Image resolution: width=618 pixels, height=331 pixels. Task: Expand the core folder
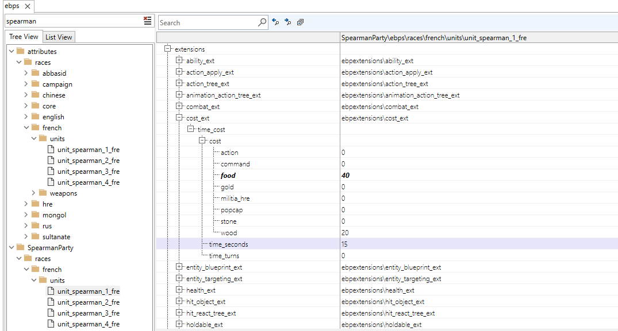(26, 106)
